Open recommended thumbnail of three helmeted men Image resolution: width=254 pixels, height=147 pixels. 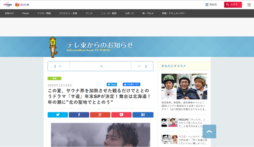pos(184,87)
